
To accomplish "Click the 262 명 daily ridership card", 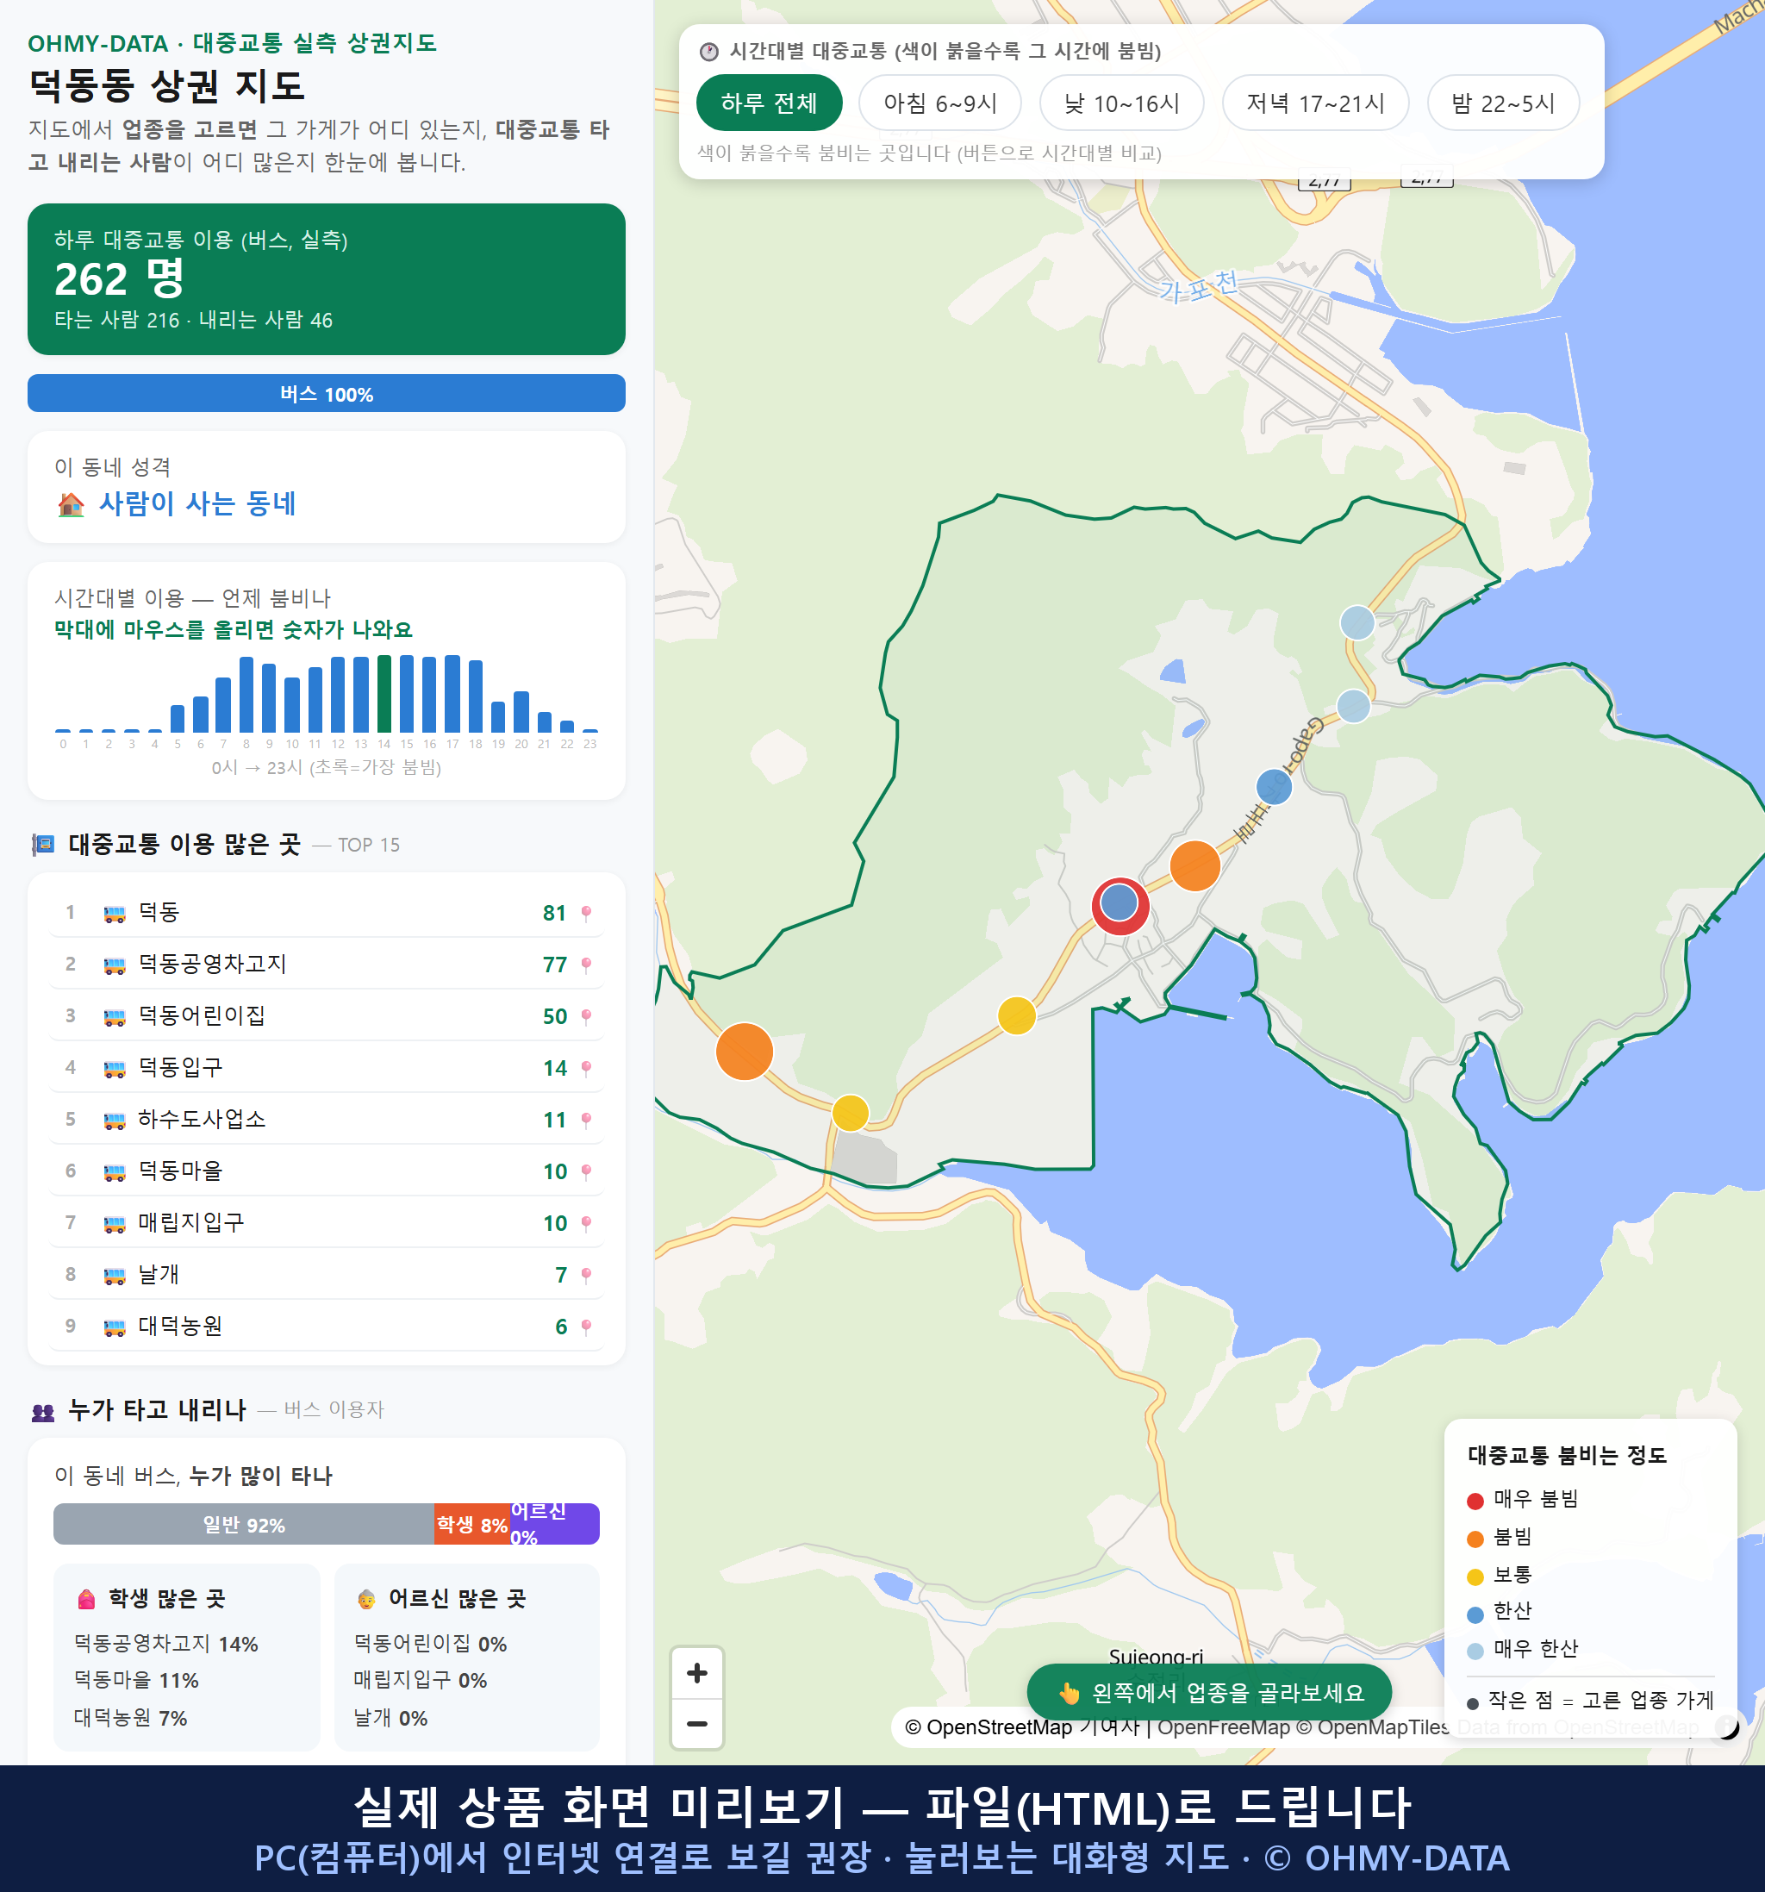I will pos(327,279).
